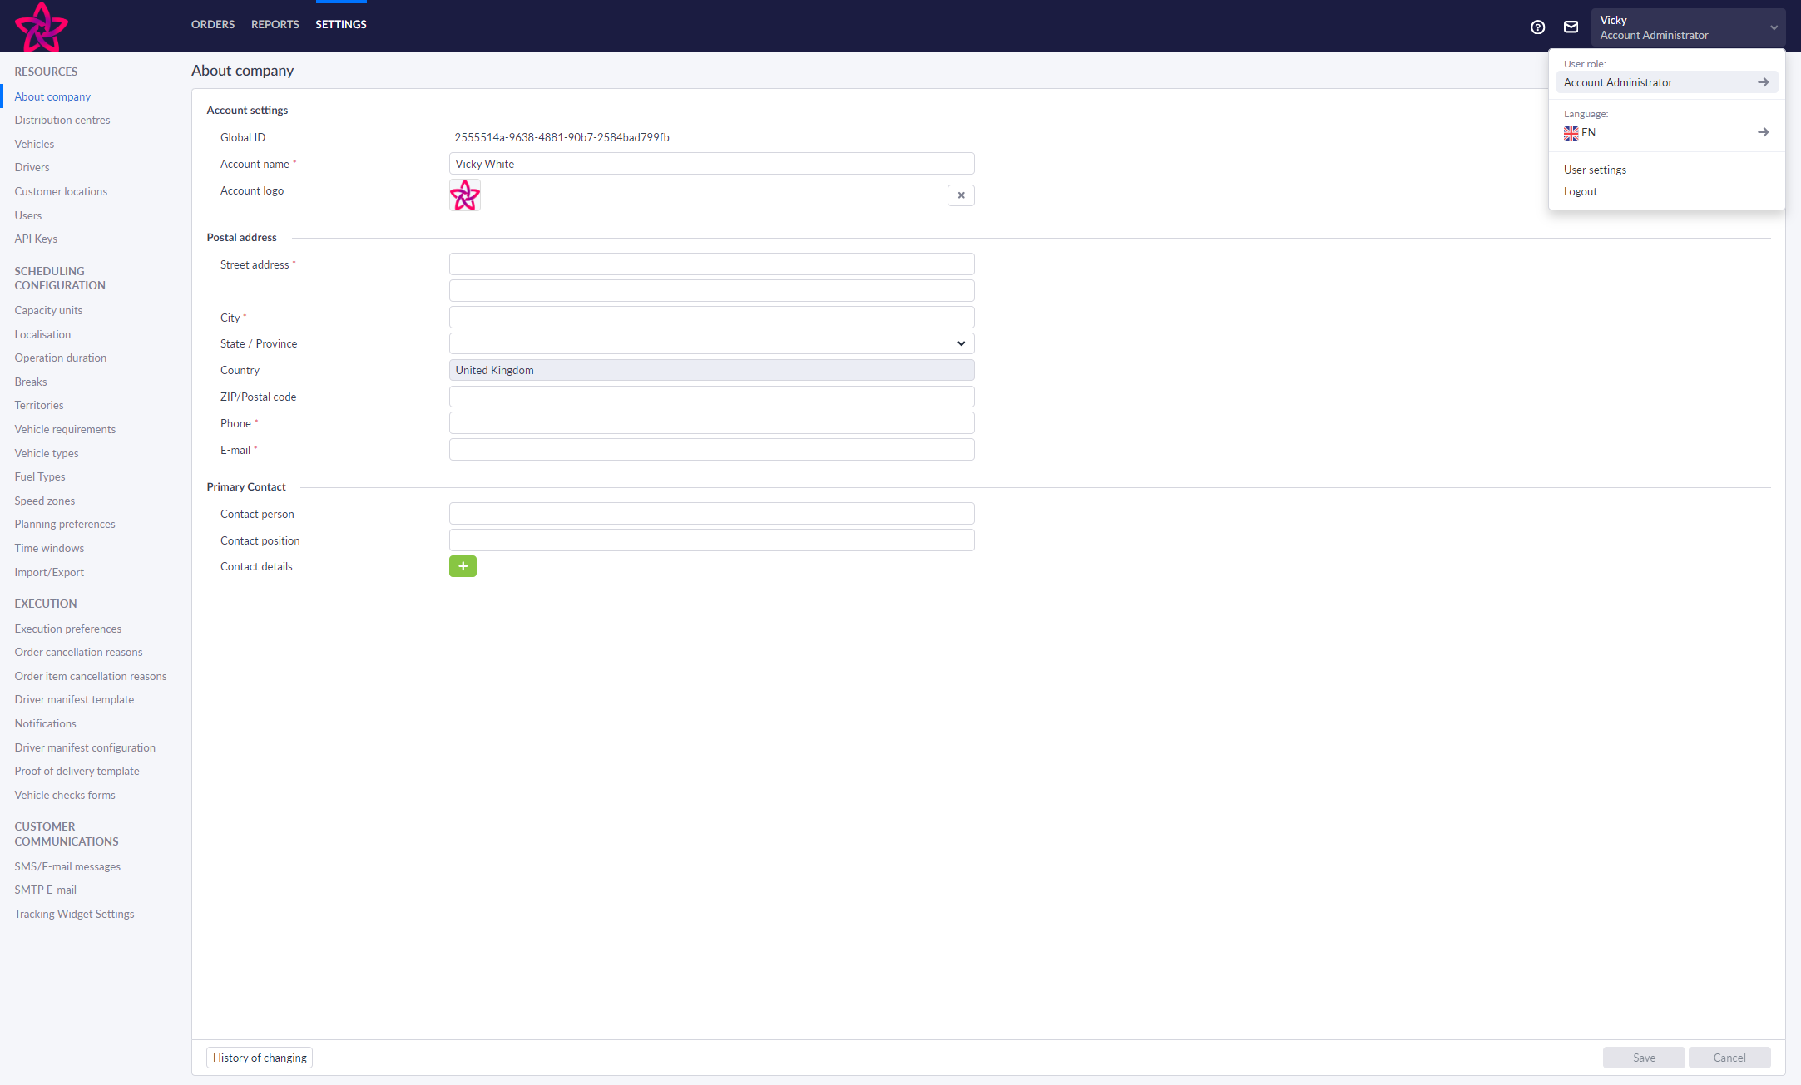Open Drivers in sidebar
Viewport: 1801px width, 1085px height.
[32, 167]
